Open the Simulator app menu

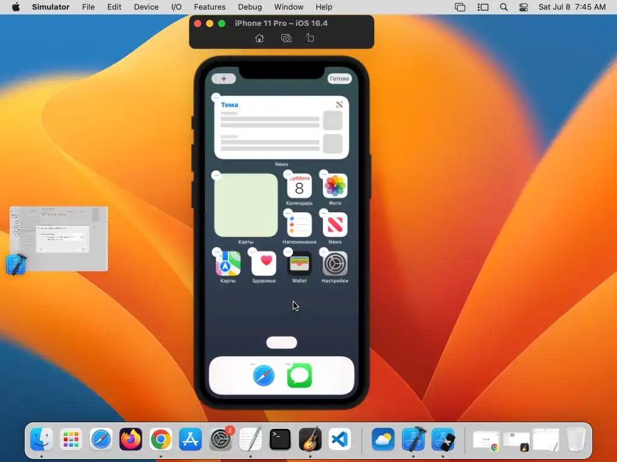51,7
